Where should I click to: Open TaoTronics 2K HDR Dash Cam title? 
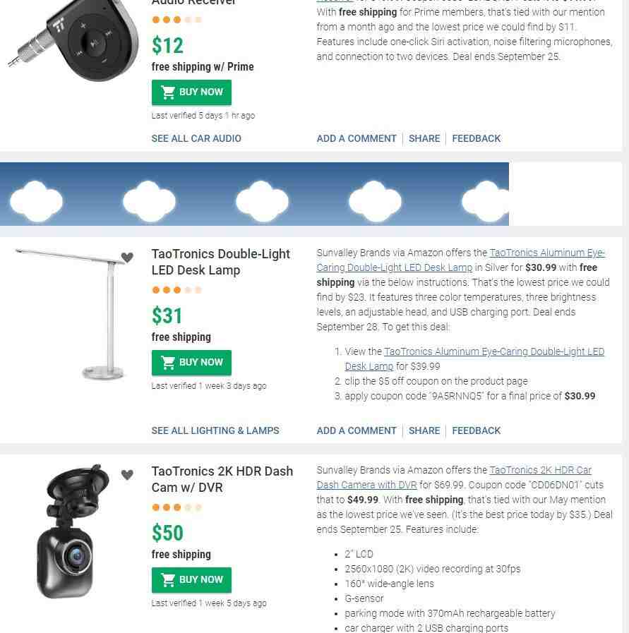point(222,480)
